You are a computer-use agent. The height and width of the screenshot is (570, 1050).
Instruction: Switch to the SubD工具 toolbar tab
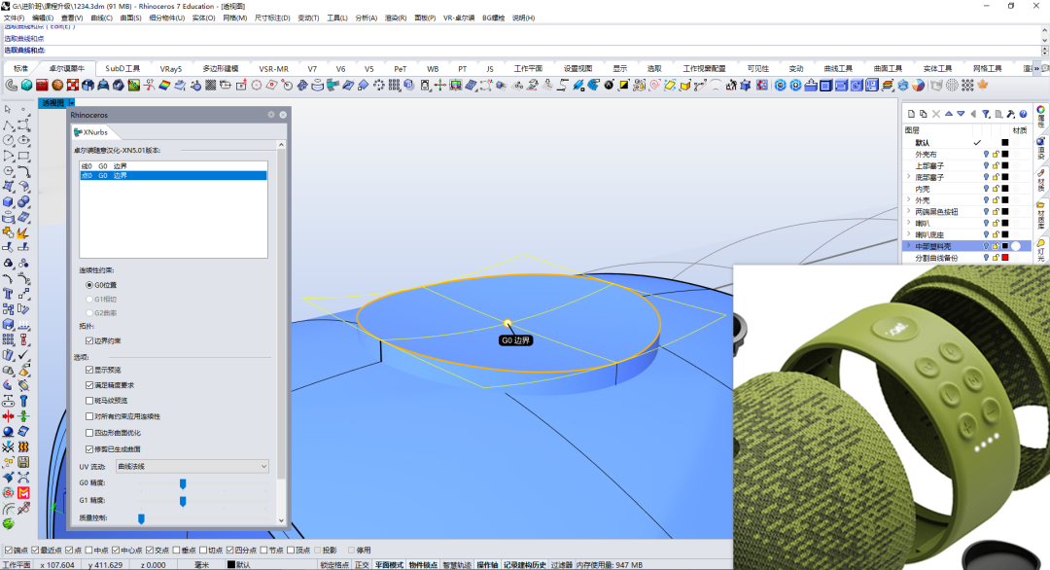[122, 68]
